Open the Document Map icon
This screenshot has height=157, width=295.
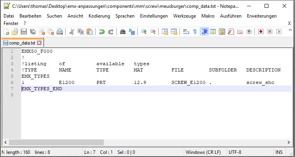point(222,32)
